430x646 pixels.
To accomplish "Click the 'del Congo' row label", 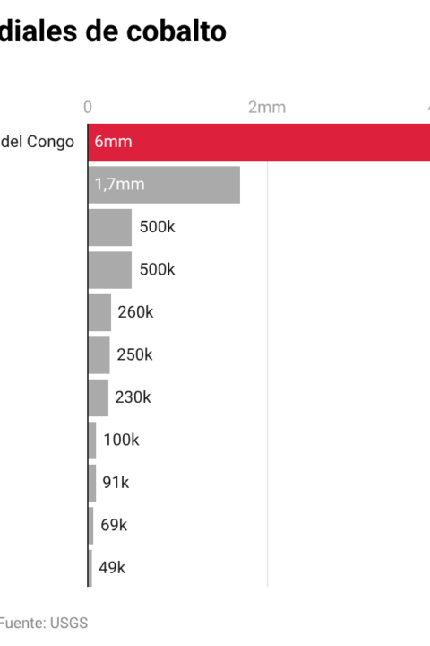I will [37, 142].
